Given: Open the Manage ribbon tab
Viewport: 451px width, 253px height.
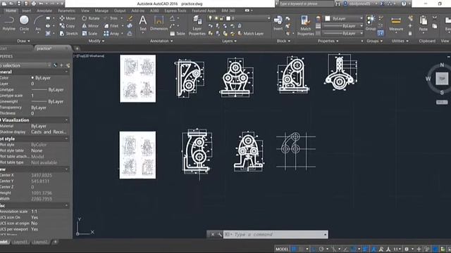Looking at the screenshot, I should coord(101,11).
